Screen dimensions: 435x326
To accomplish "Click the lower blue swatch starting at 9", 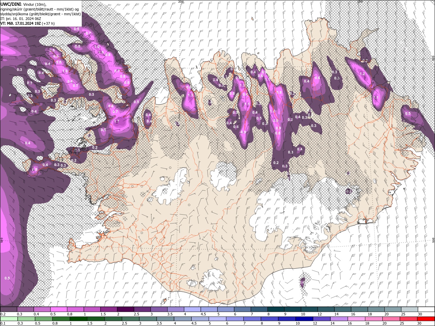I will [x=286, y=319].
